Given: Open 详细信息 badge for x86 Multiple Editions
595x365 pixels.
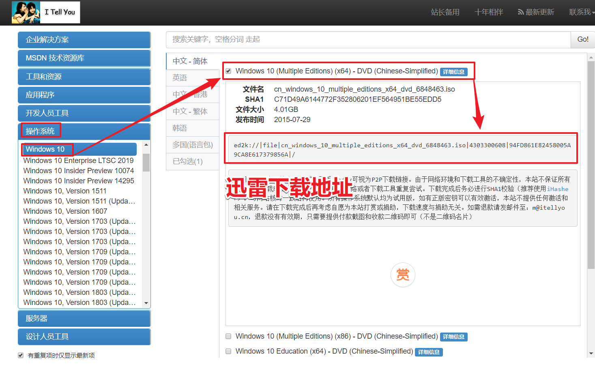Looking at the screenshot, I should (453, 337).
